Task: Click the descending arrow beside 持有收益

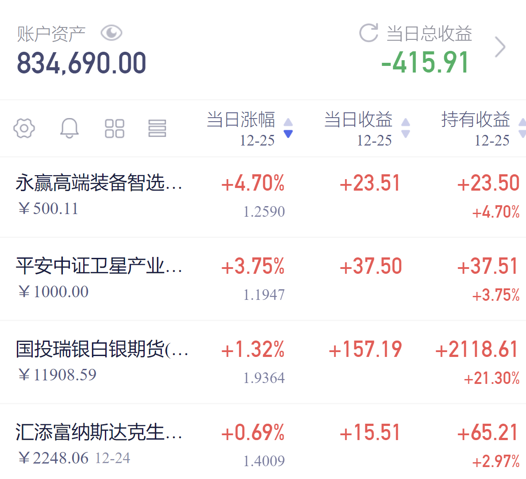Action: click(523, 134)
